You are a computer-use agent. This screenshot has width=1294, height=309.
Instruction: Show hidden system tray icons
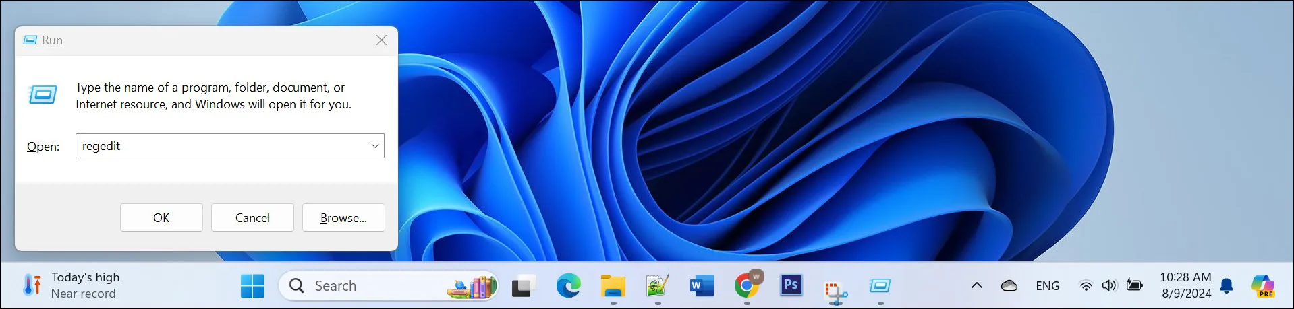coord(976,285)
